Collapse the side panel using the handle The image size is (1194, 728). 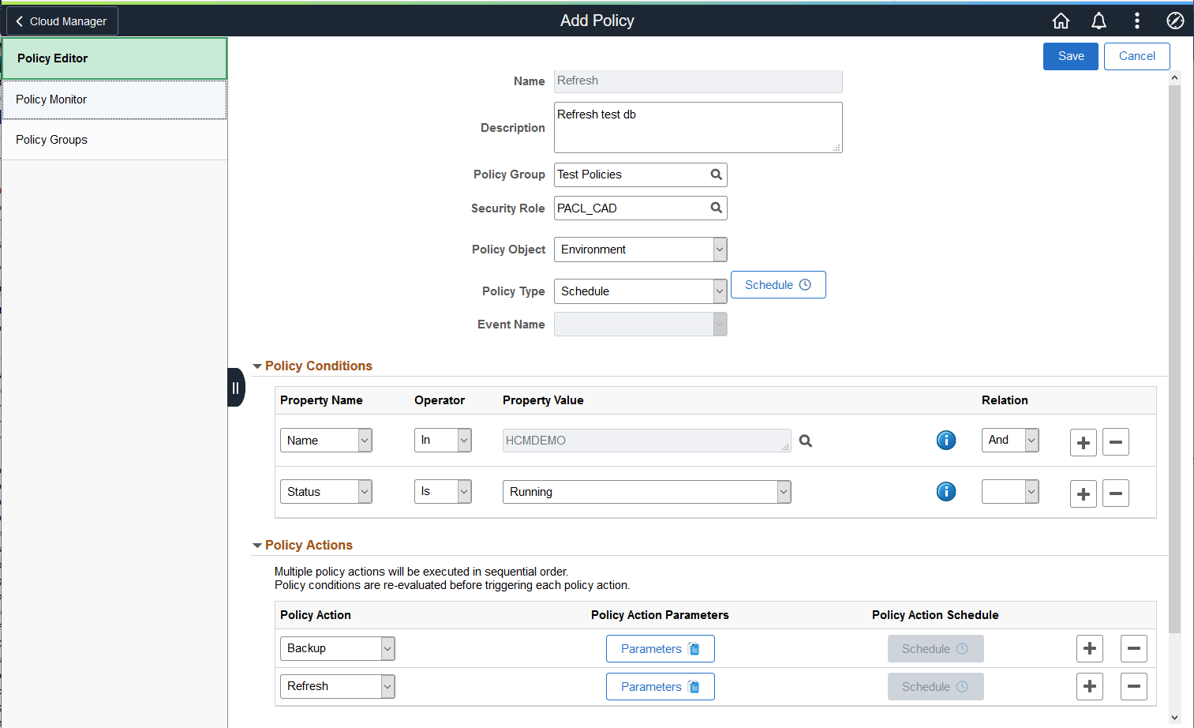(x=235, y=387)
